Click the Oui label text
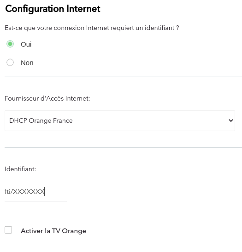Image resolution: width=242 pixels, height=252 pixels. tap(26, 44)
